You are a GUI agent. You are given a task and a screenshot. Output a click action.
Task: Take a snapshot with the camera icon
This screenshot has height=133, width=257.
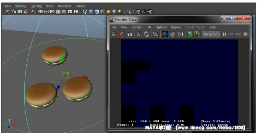click(x=129, y=34)
